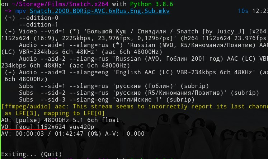Click the Python 3.8.6 prompt text
Screen dimensions: 268x159
click(x=152, y=4)
